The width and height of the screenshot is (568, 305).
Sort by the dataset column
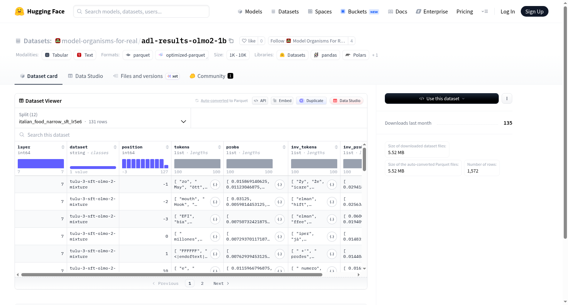coord(115,147)
